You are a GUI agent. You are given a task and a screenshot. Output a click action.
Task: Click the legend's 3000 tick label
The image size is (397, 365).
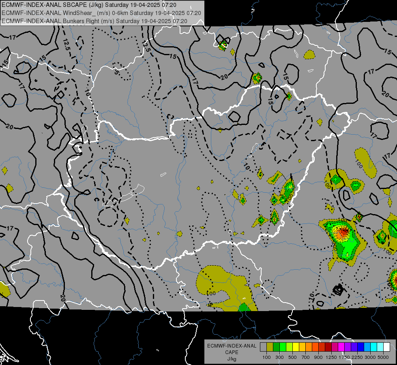(x=370, y=357)
